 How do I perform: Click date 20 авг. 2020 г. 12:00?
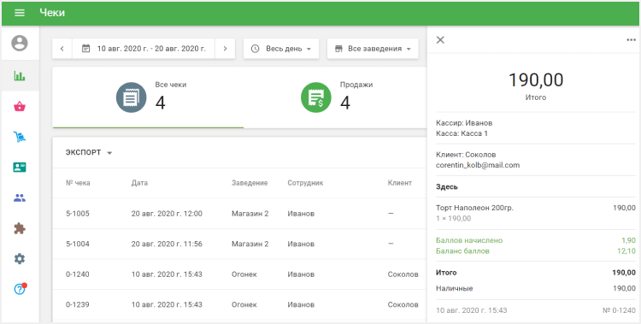click(x=167, y=214)
